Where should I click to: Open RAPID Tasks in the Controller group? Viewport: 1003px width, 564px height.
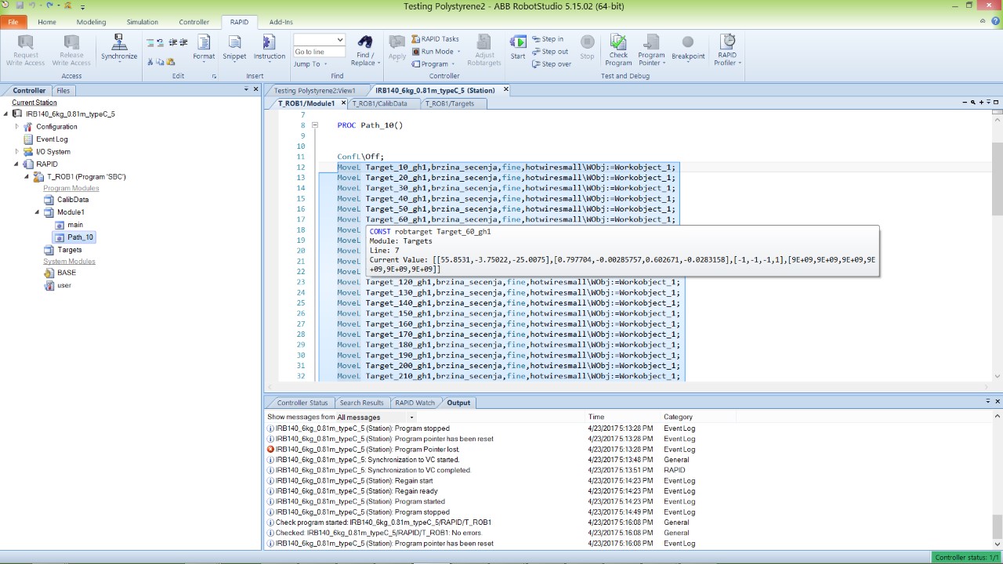click(435, 39)
